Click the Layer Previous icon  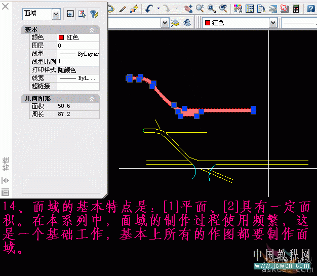click(x=187, y=23)
